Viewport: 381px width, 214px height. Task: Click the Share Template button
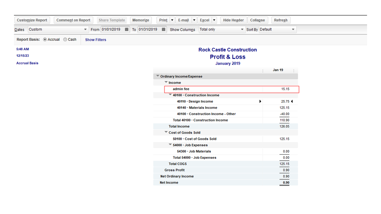click(x=112, y=20)
